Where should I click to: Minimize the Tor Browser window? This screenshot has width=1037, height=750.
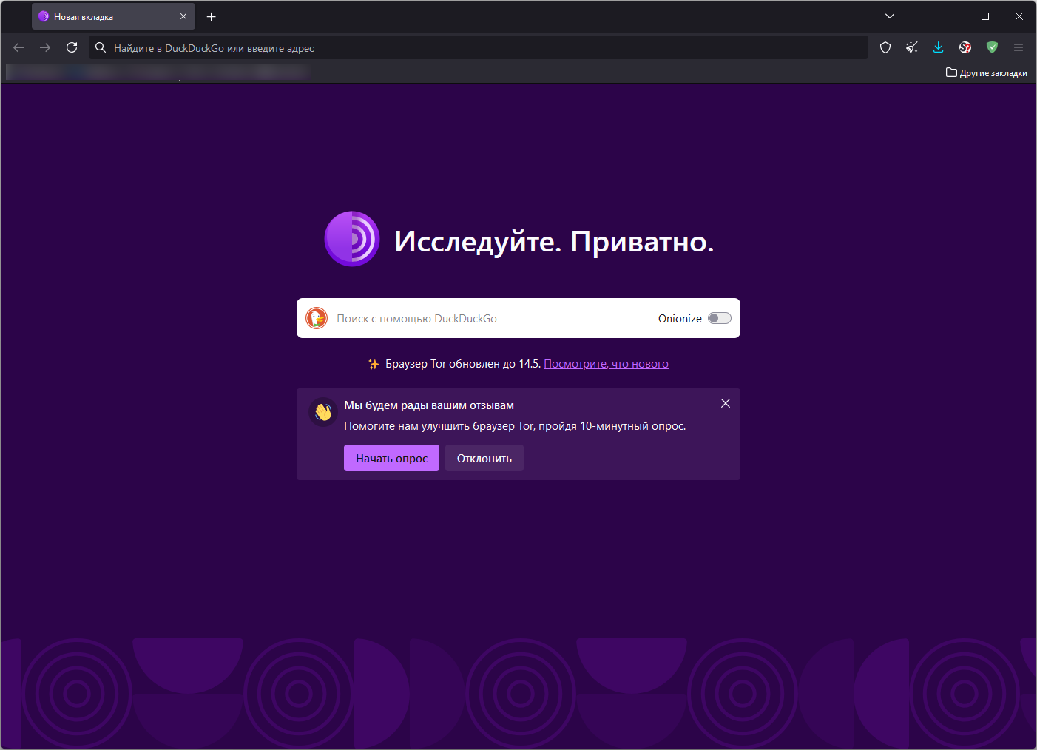pos(951,16)
